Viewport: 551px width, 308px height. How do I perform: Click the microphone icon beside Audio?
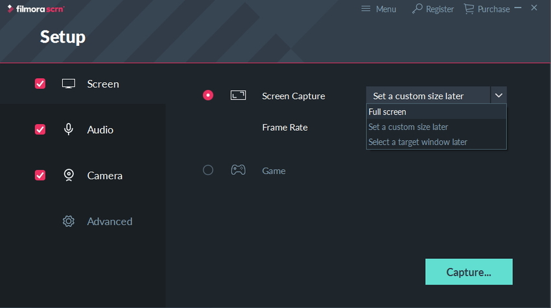[69, 129]
